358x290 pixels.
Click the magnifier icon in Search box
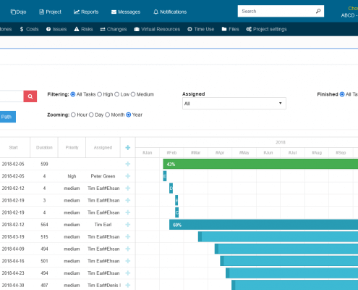(x=318, y=11)
